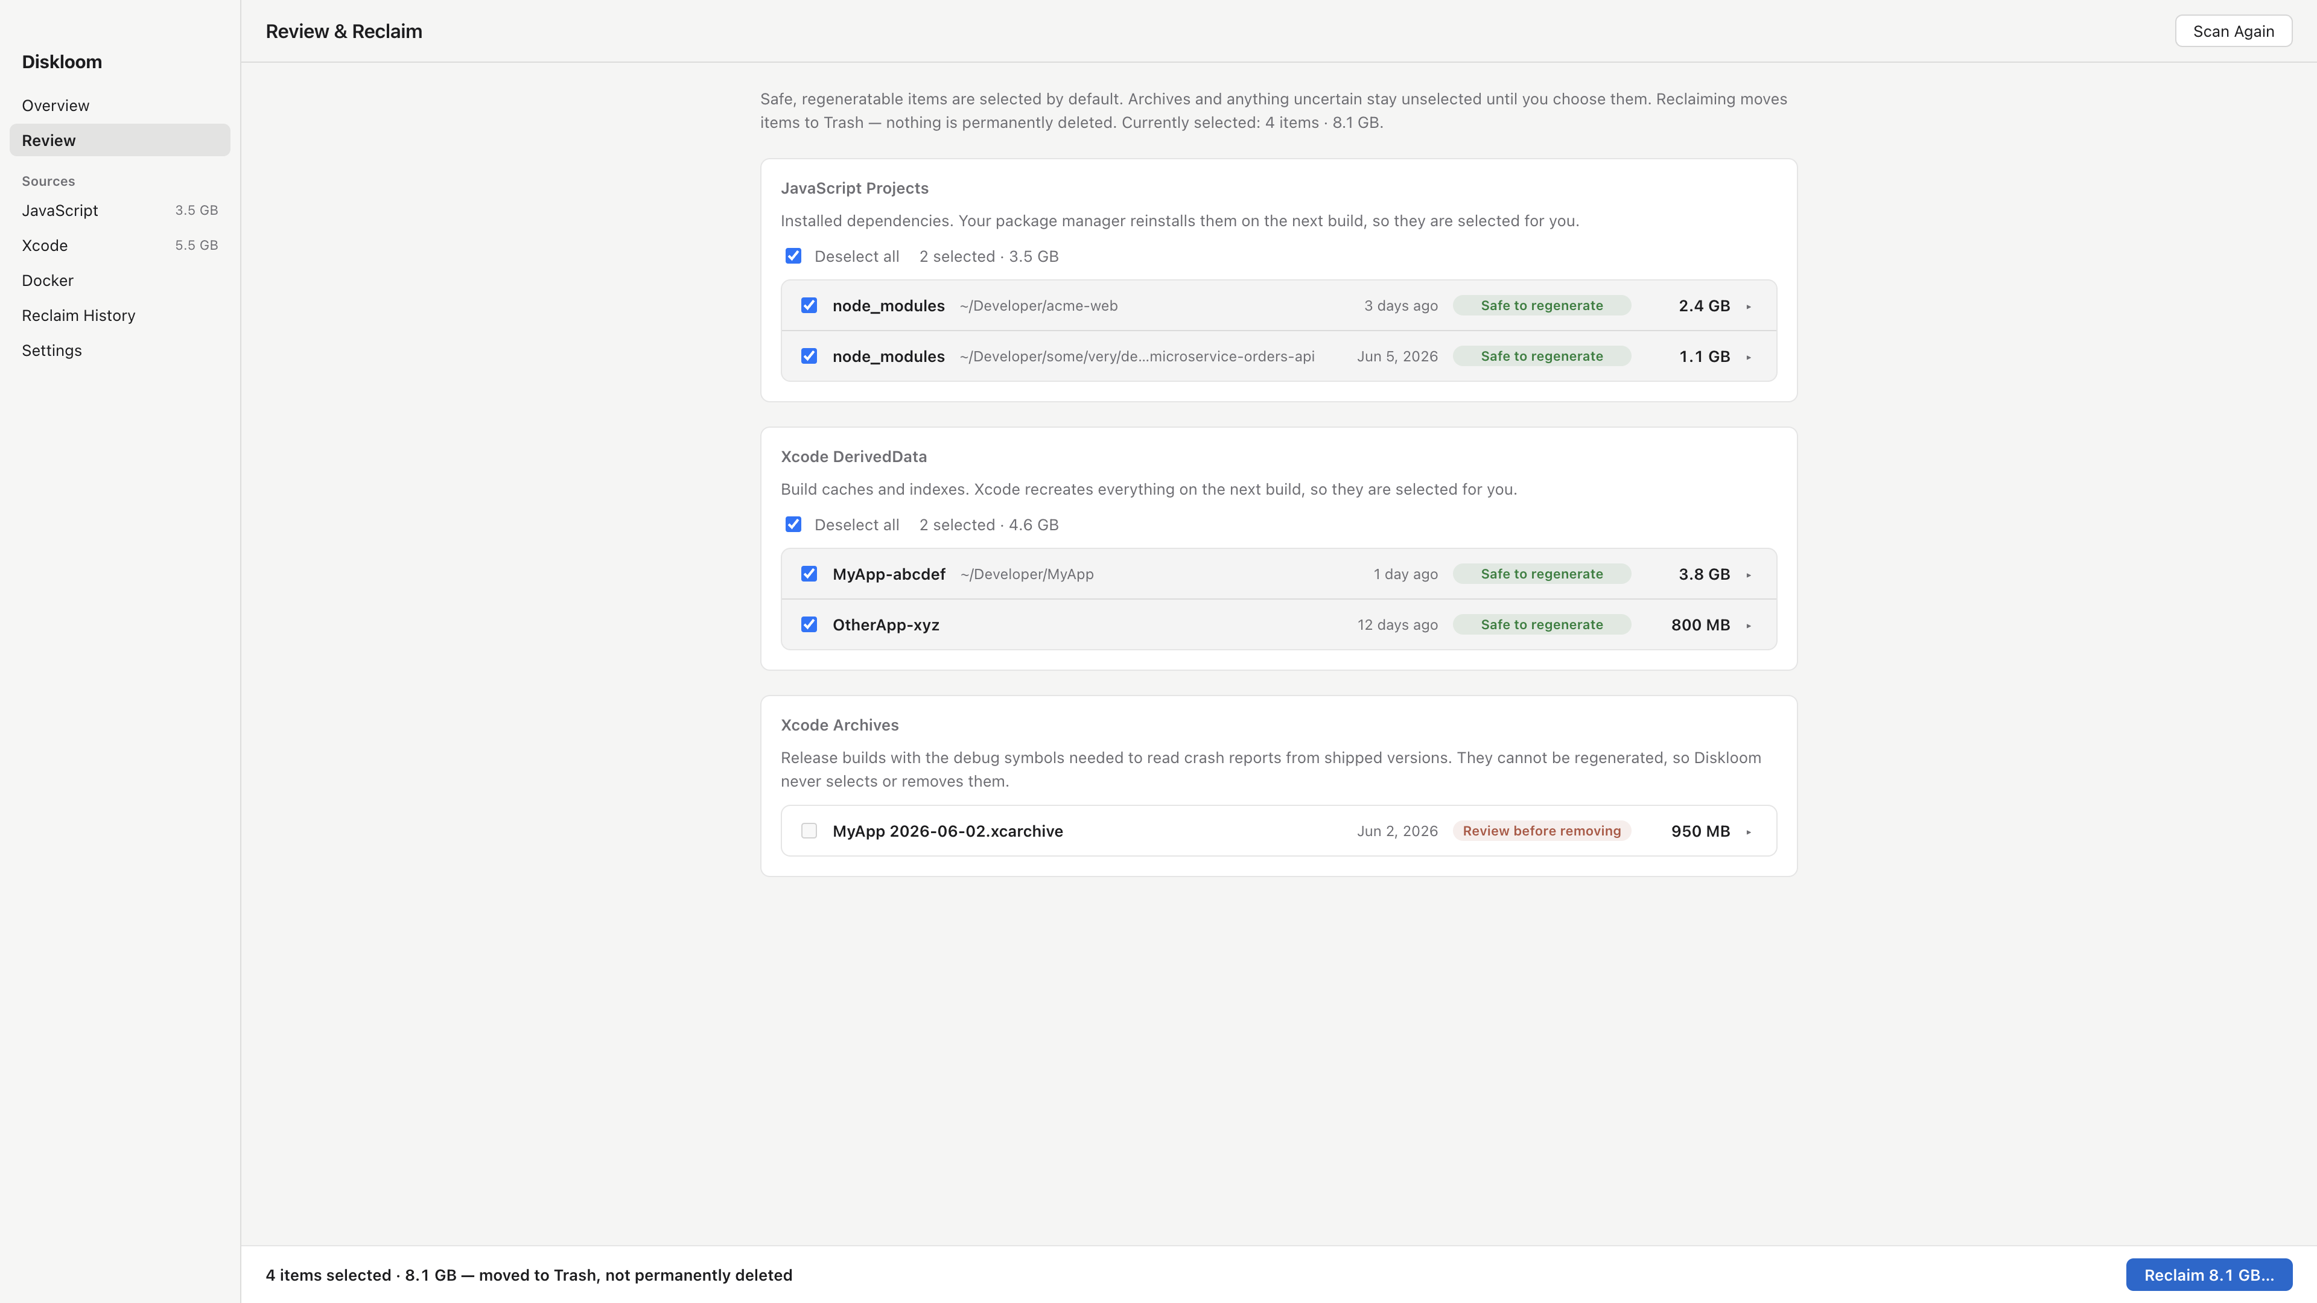Click the ~/Developer/acme-web path text

click(x=1039, y=306)
